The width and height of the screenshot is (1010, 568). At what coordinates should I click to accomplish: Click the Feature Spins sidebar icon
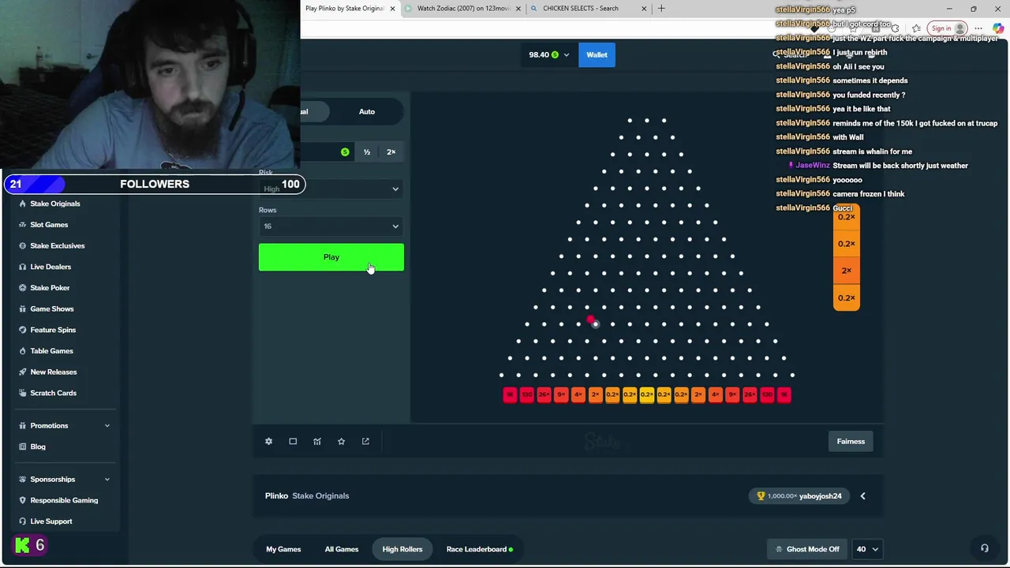click(x=22, y=330)
